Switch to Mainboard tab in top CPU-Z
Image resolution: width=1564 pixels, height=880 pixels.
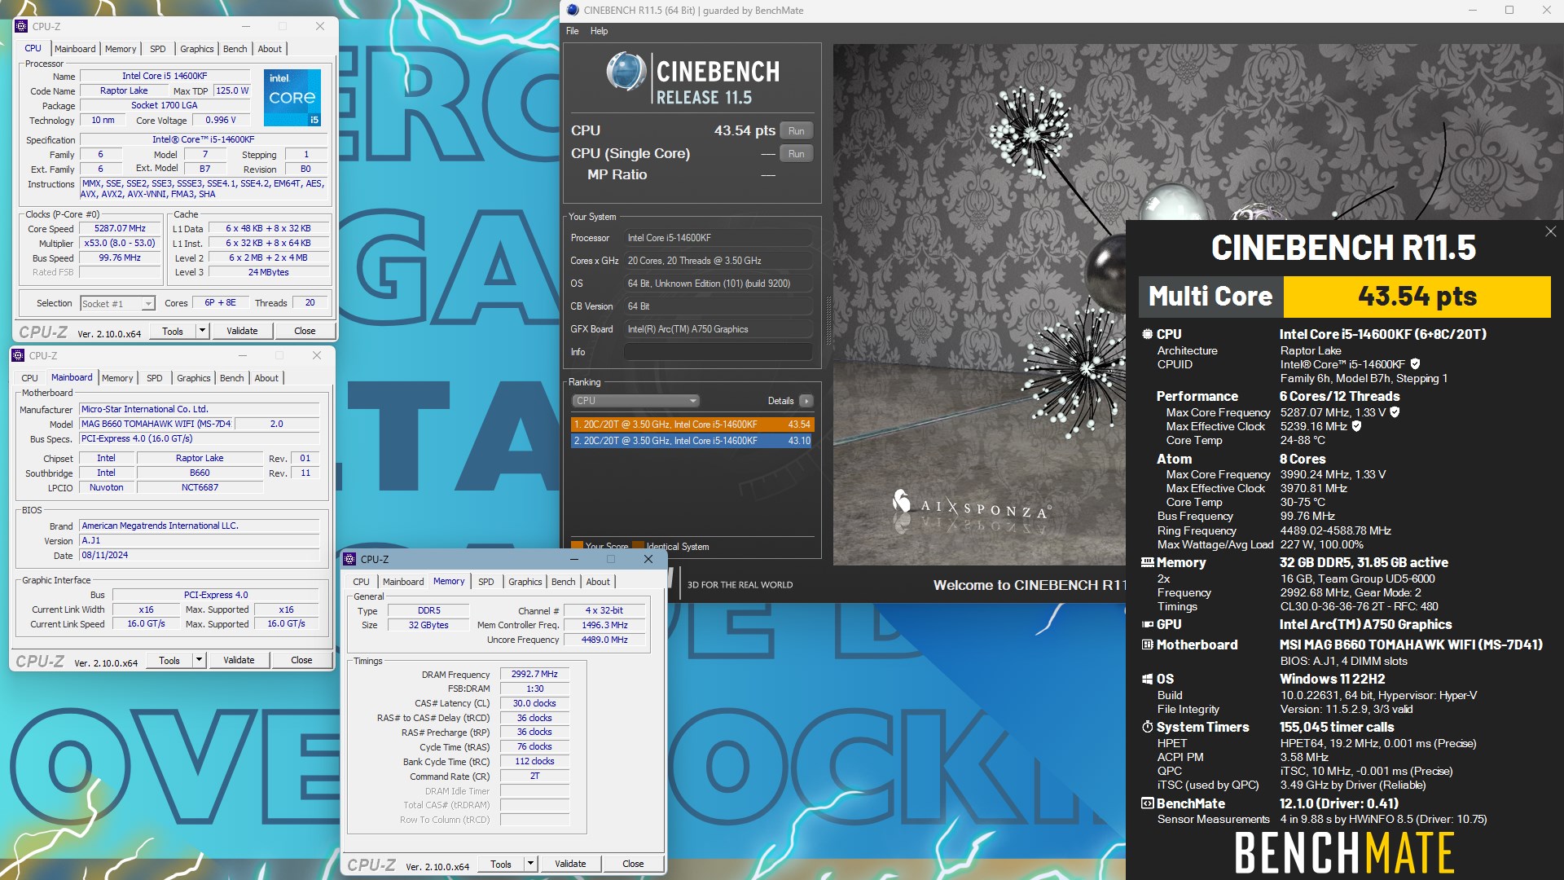click(x=75, y=49)
